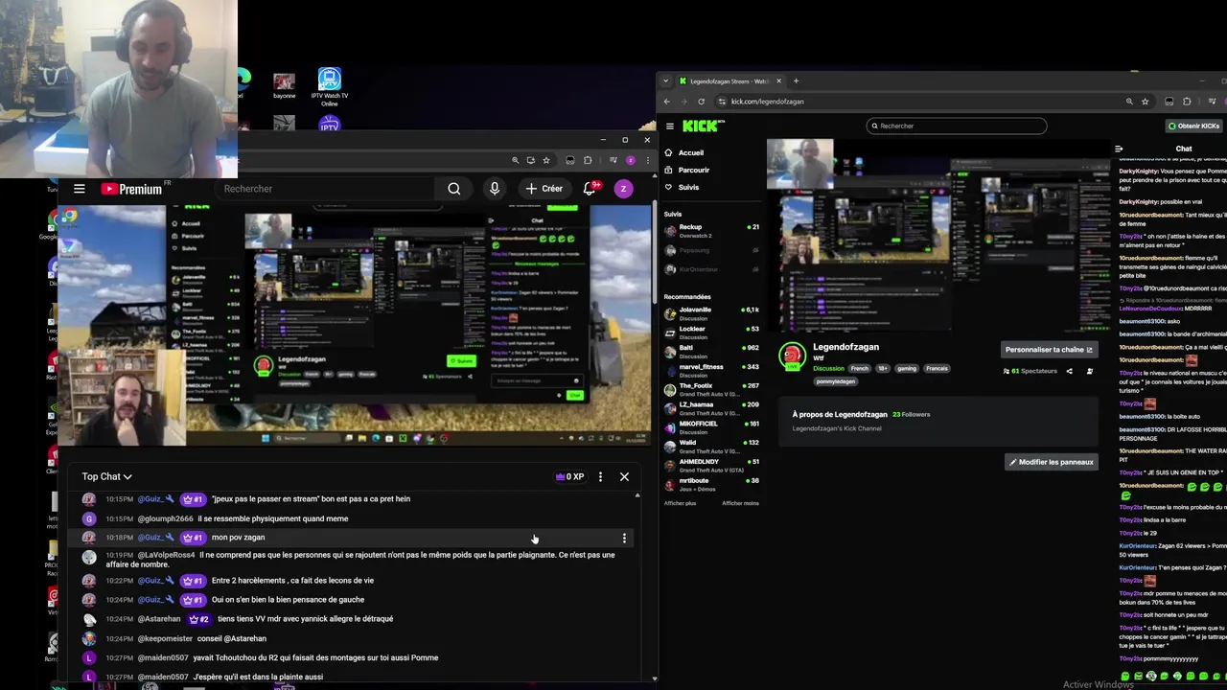The width and height of the screenshot is (1227, 690).
Task: Share the Legendofzagan stream via share icon
Action: (x=1069, y=371)
